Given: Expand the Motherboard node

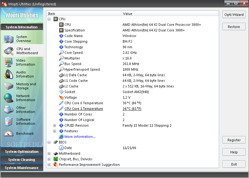Looking at the screenshot, I should pyautogui.click(x=49, y=153).
